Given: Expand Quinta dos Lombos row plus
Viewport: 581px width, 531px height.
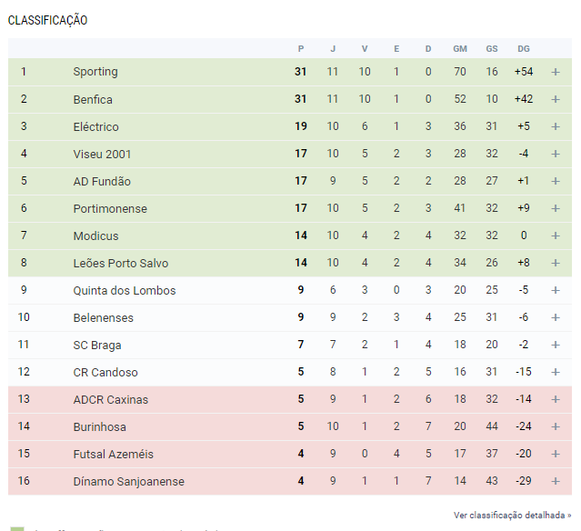Looking at the screenshot, I should pos(555,291).
